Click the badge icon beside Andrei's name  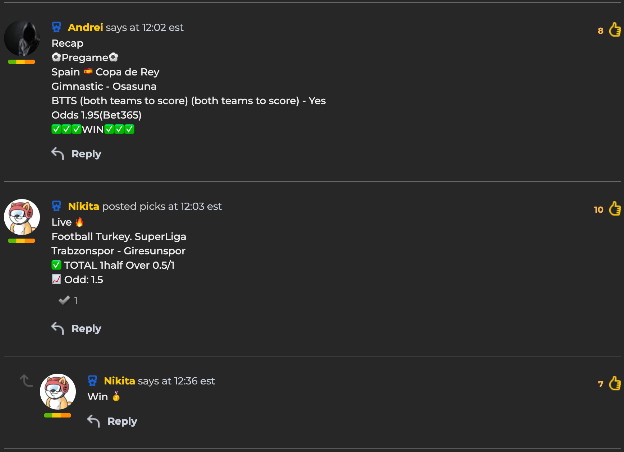[56, 27]
